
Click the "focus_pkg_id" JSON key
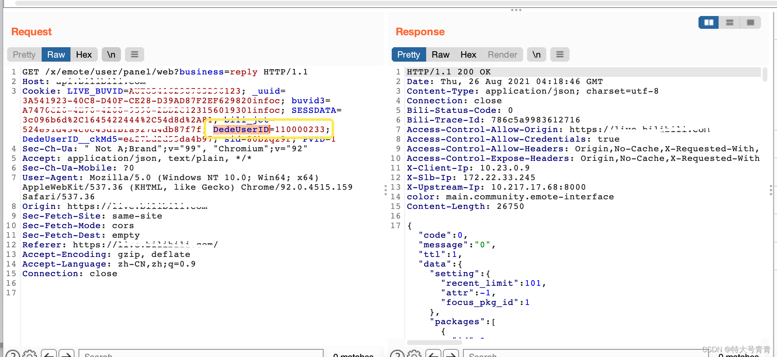[480, 302]
